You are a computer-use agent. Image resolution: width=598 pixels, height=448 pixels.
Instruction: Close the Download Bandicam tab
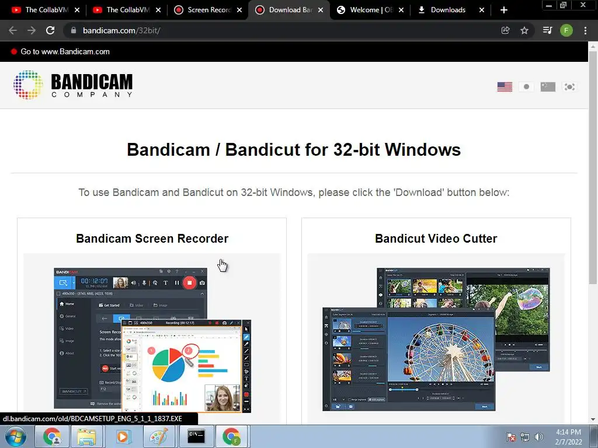pos(321,10)
